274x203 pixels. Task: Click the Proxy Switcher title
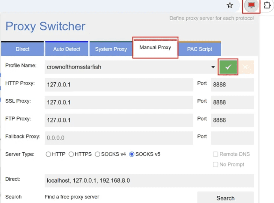[45, 26]
